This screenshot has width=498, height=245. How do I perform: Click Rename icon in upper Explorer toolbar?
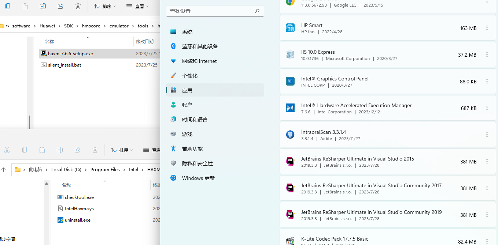tap(43, 6)
